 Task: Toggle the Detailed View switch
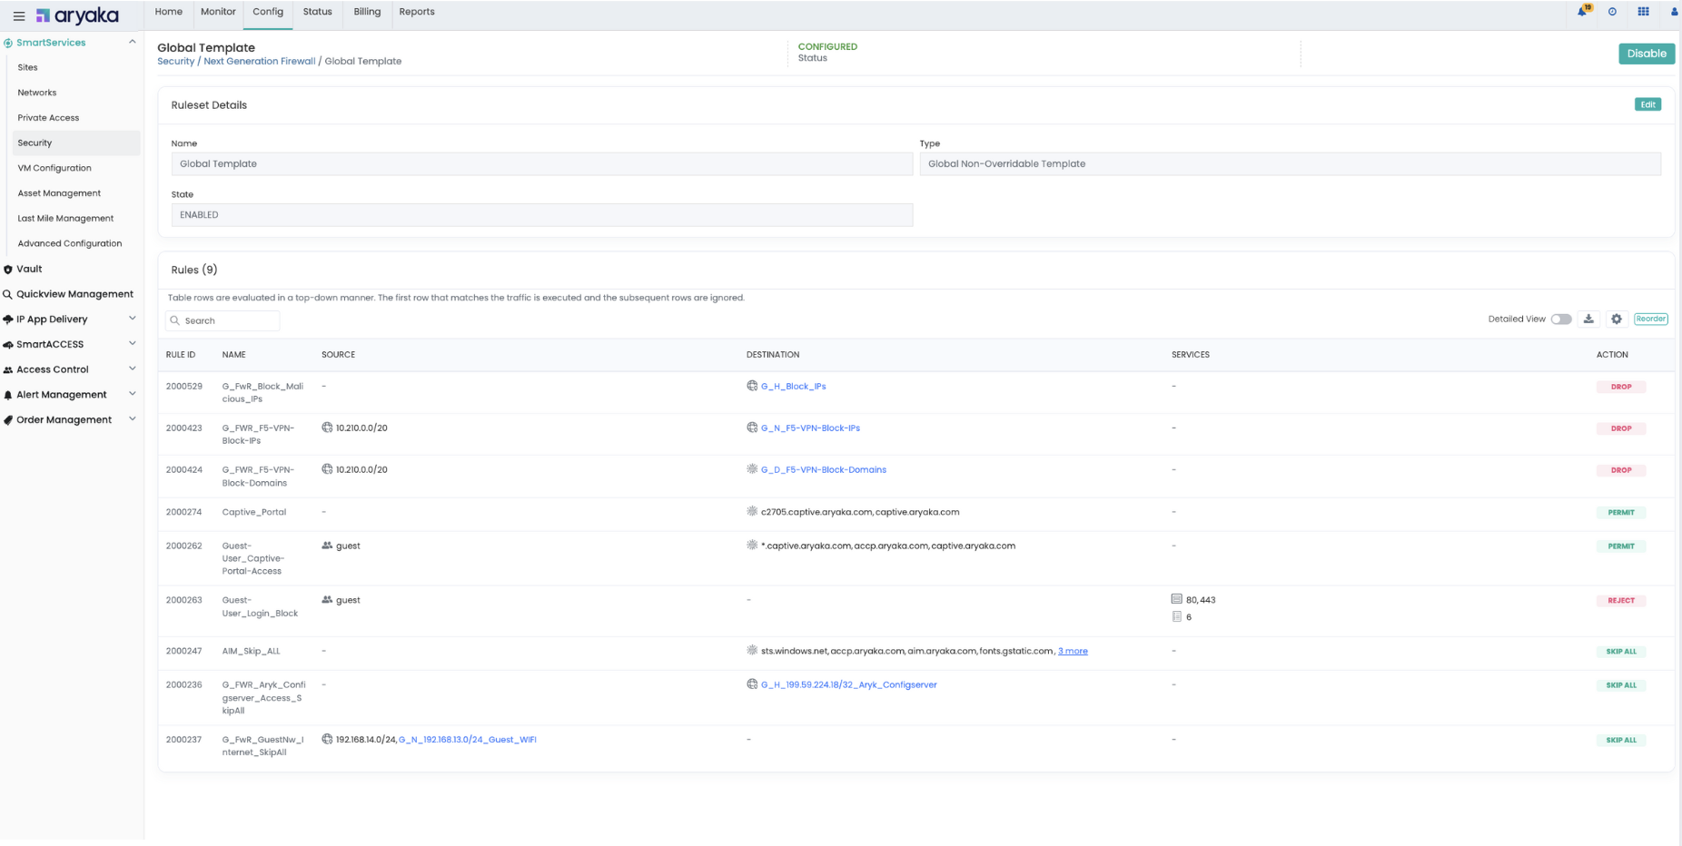tap(1560, 319)
